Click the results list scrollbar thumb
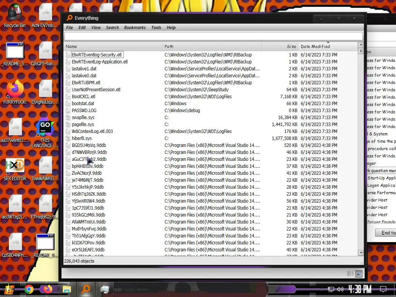This screenshot has height=297, width=396. click(x=361, y=51)
